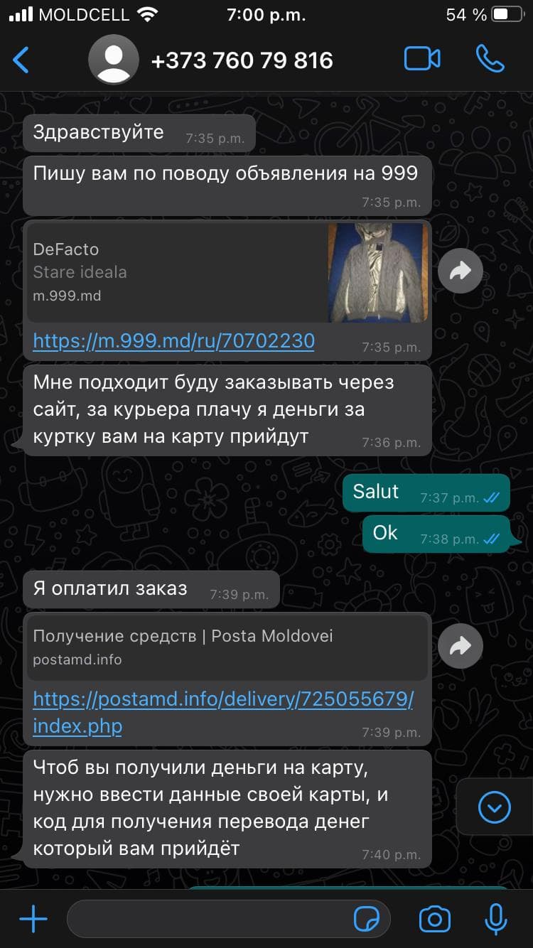Forward the Posta Moldovei link preview

(461, 646)
